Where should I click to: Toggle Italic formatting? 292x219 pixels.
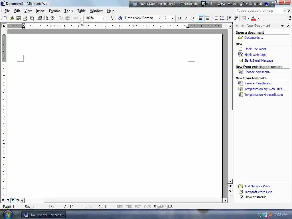click(186, 18)
